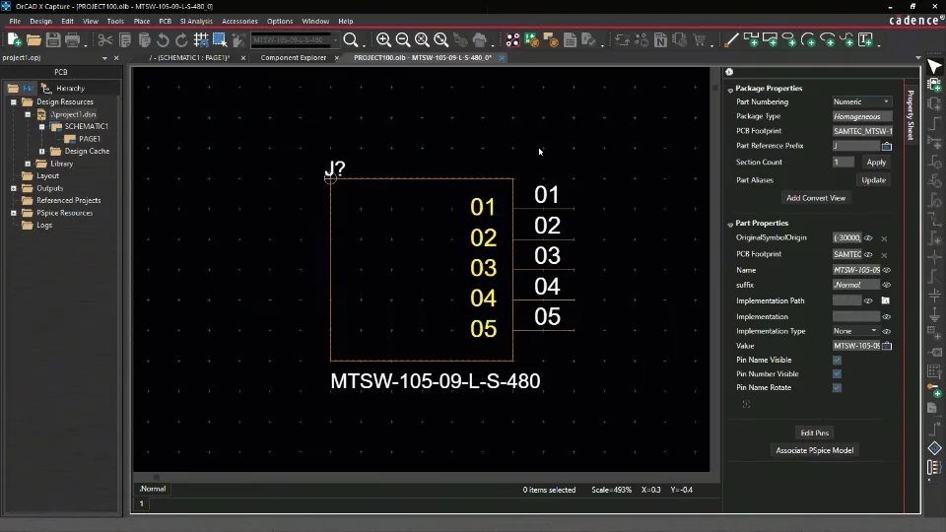Click the Section Count input field
This screenshot has width=946, height=532.
(843, 163)
